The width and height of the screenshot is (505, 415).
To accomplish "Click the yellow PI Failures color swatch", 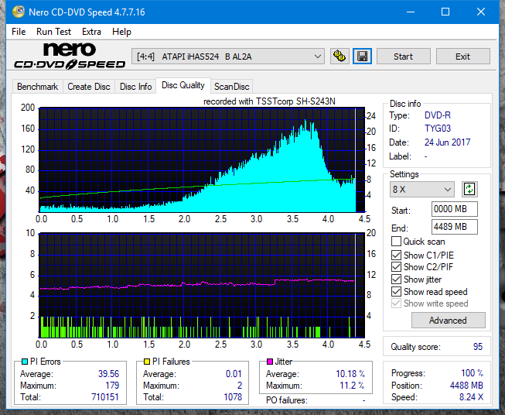I will coord(146,362).
